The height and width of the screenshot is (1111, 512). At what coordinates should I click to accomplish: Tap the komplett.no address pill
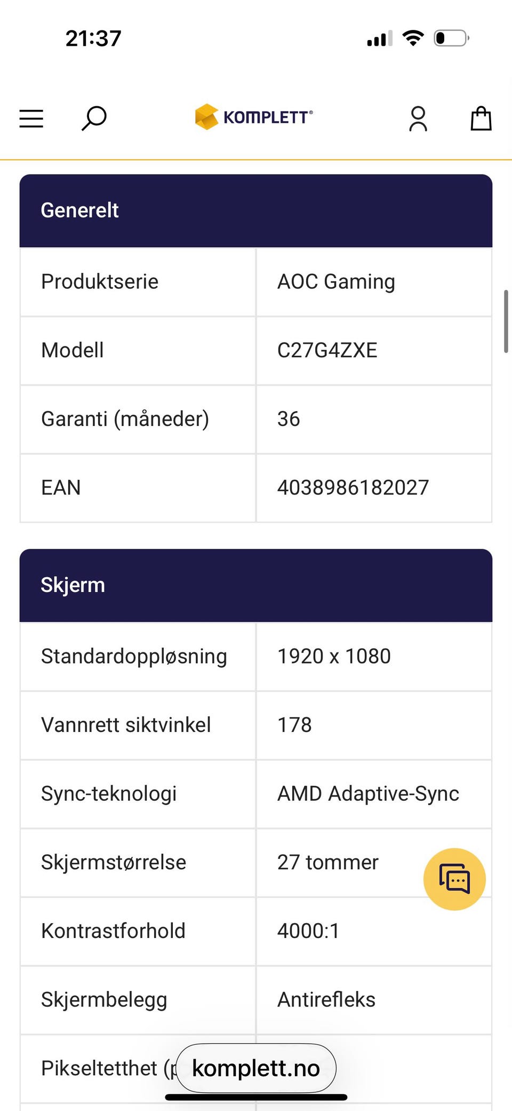256,1068
